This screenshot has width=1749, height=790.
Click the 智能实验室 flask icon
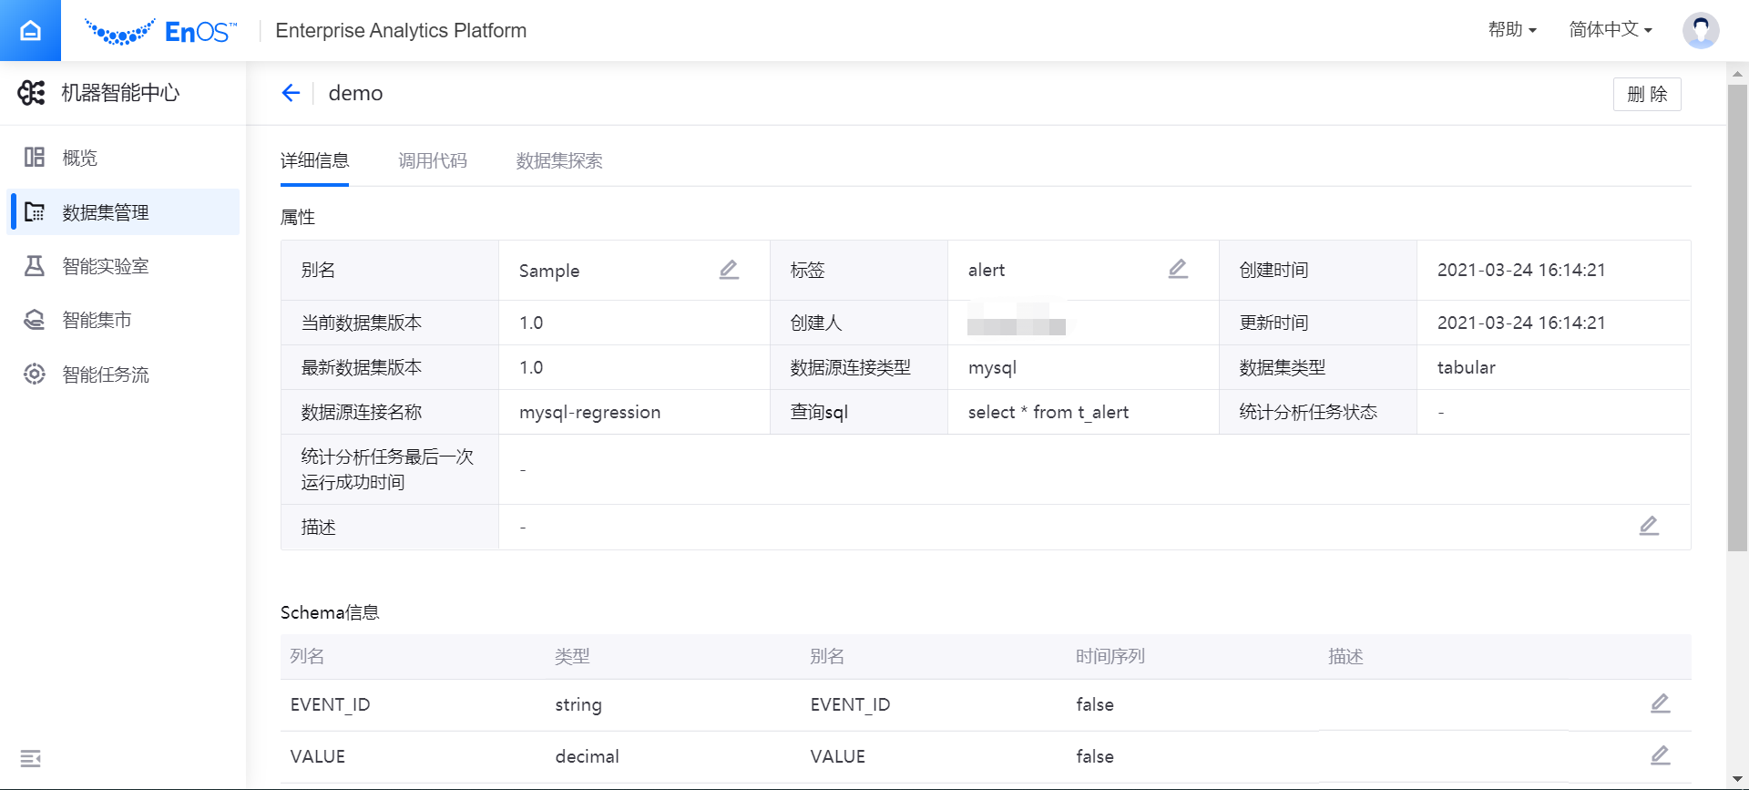coord(35,266)
